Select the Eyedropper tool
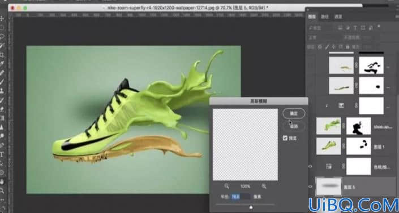This screenshot has width=399, height=213. [2, 63]
